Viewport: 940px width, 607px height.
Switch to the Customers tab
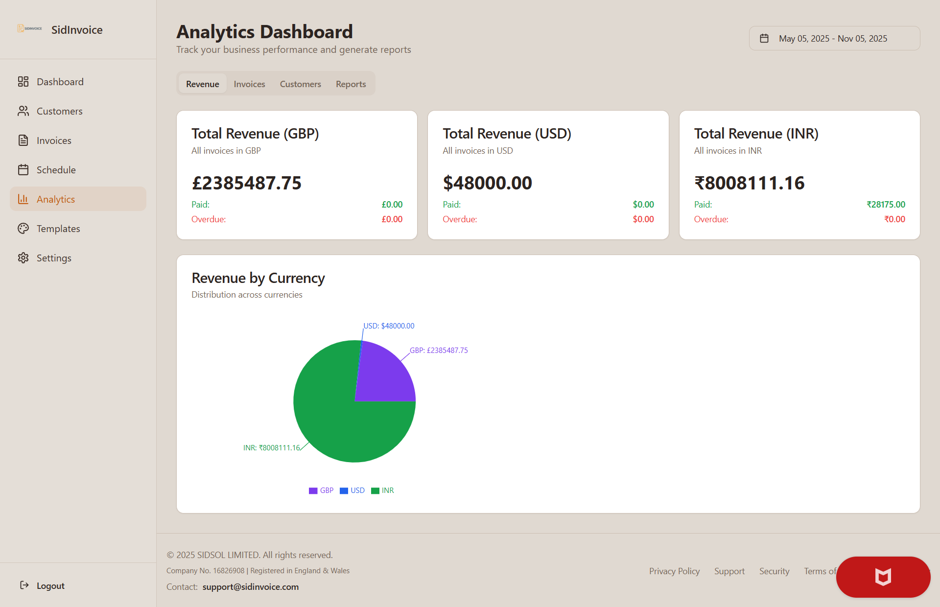[x=300, y=84]
